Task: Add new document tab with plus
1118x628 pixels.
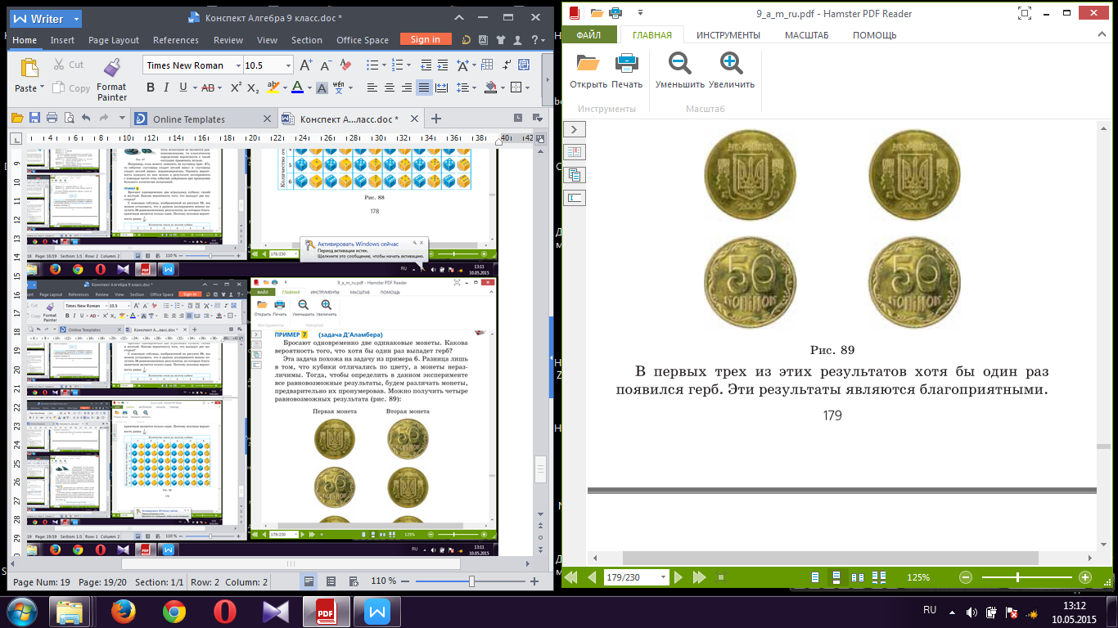Action: click(x=436, y=119)
